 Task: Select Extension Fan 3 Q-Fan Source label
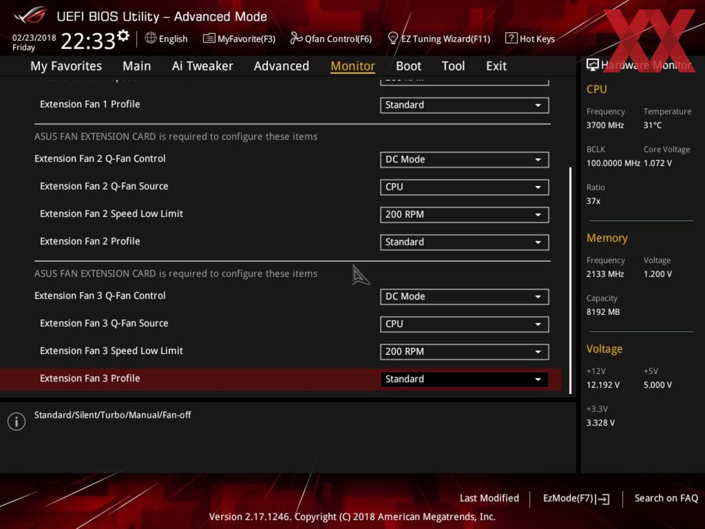104,323
